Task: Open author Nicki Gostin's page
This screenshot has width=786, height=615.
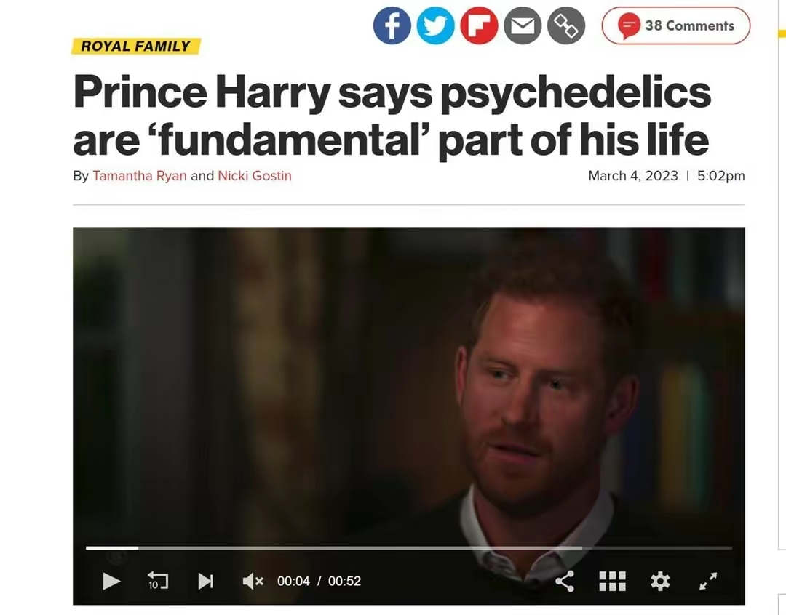Action: point(255,176)
